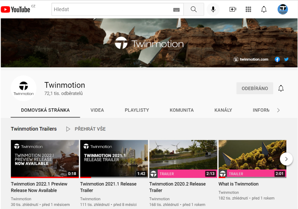Screen dimensions: 298x209
Task: Click title Twinmotion 2020.2 Release Trailer
Action: pyautogui.click(x=177, y=187)
